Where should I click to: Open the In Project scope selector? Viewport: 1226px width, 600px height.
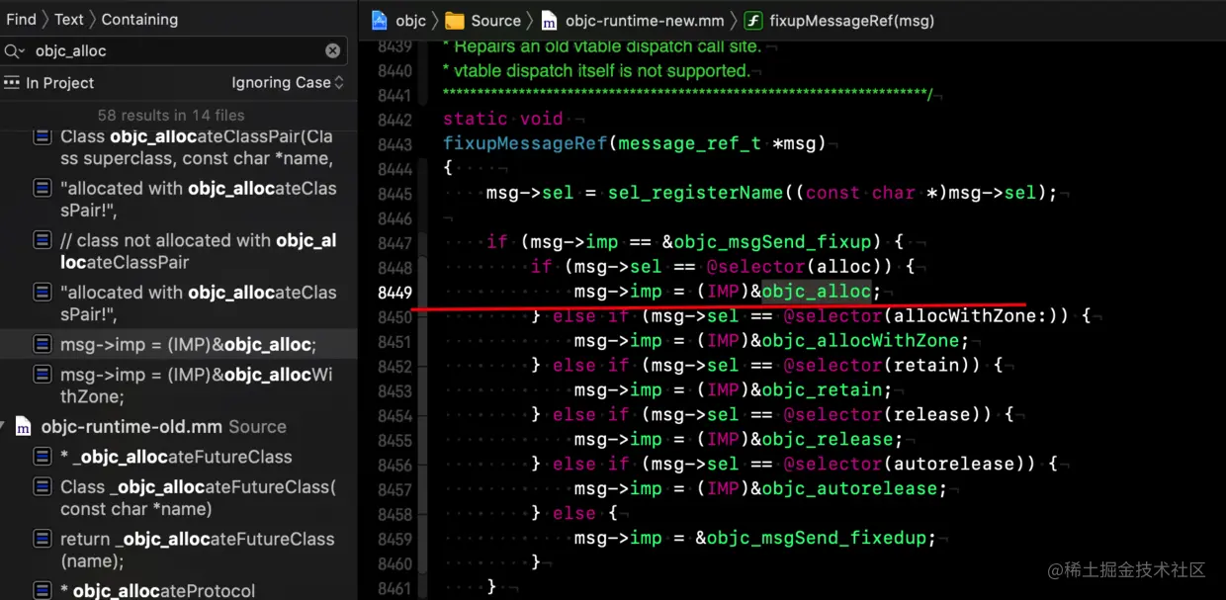[x=49, y=83]
